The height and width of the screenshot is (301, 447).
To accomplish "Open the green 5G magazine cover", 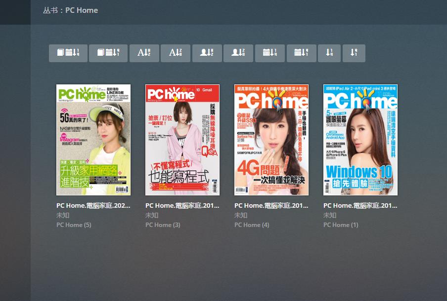I will 93,140.
